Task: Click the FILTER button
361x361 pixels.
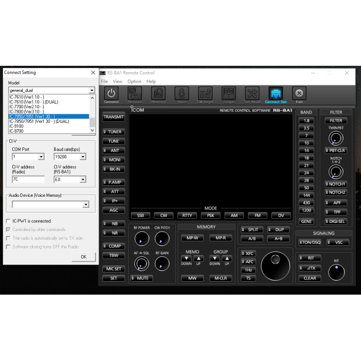Action: [336, 121]
